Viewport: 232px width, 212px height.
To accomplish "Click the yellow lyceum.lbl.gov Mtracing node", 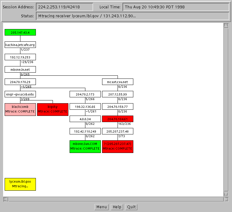I will (20, 184).
